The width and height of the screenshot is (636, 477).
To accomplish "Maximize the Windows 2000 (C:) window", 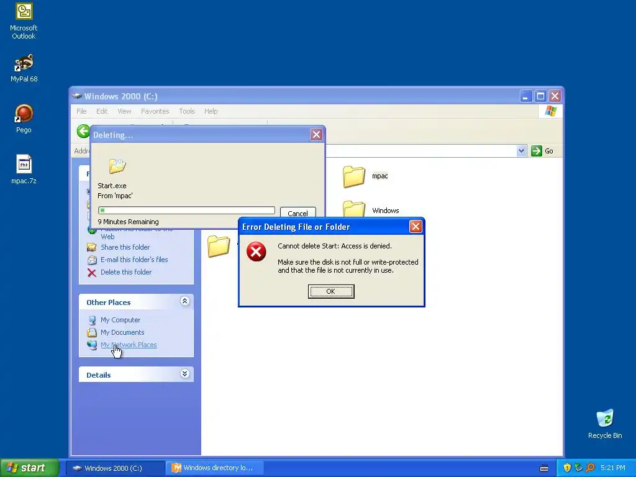I will tap(540, 96).
